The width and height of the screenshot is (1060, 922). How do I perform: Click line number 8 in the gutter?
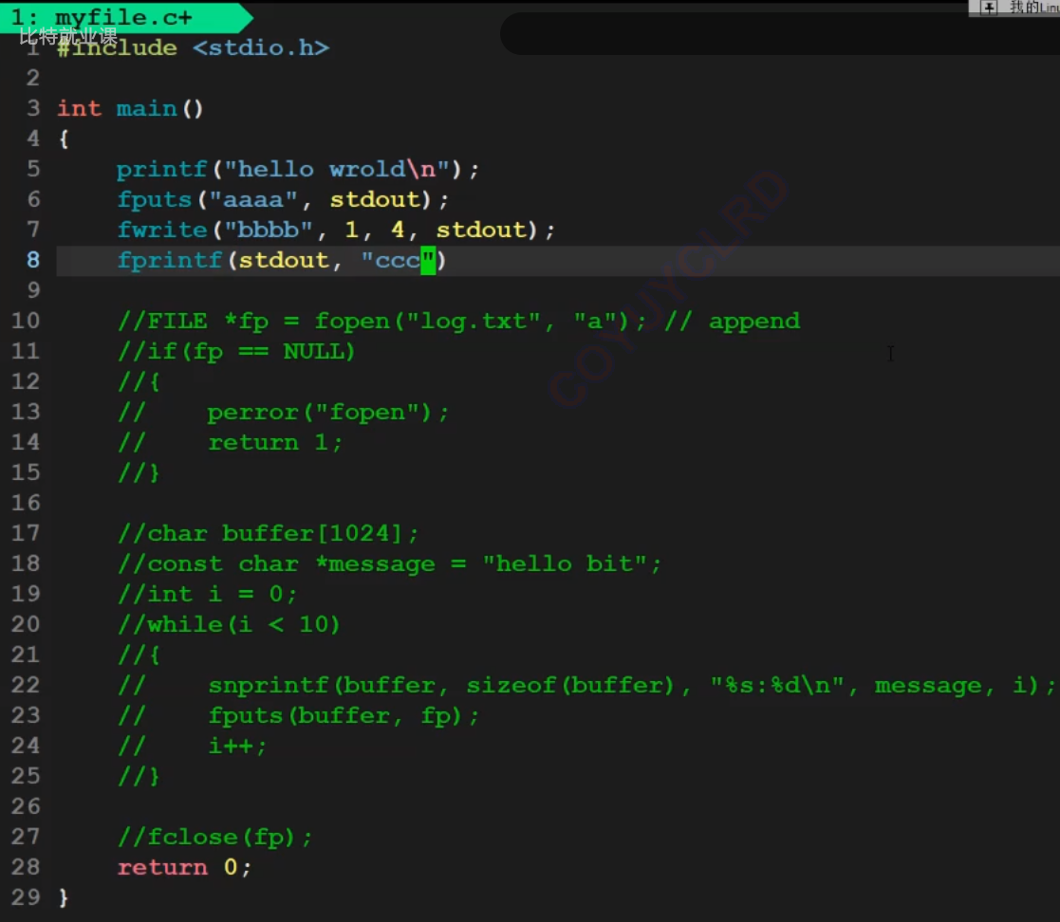33,260
